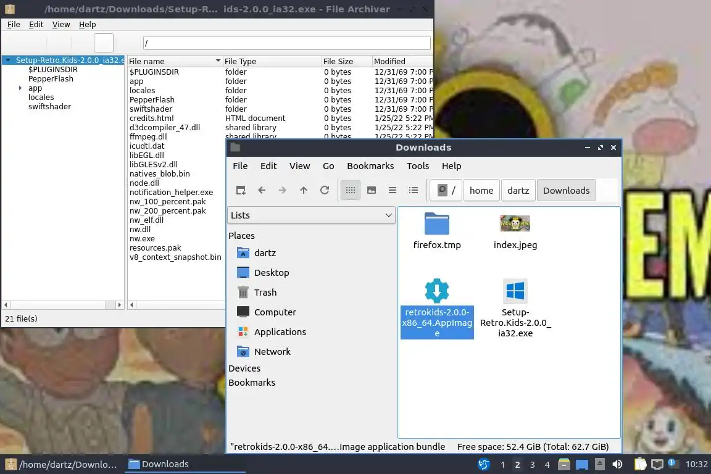Viewport: 711px width, 474px height.
Task: Select locales in the archive tree
Action: [41, 97]
